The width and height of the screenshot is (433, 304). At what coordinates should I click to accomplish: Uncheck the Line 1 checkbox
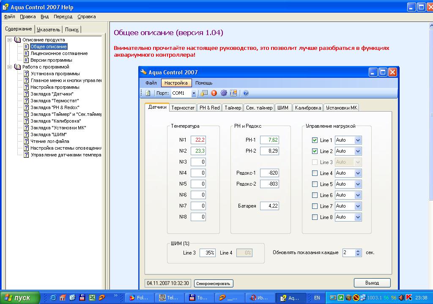315,140
